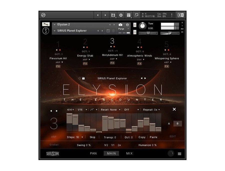Switch to the MIX tab
225x171 pixels.
tap(129, 153)
